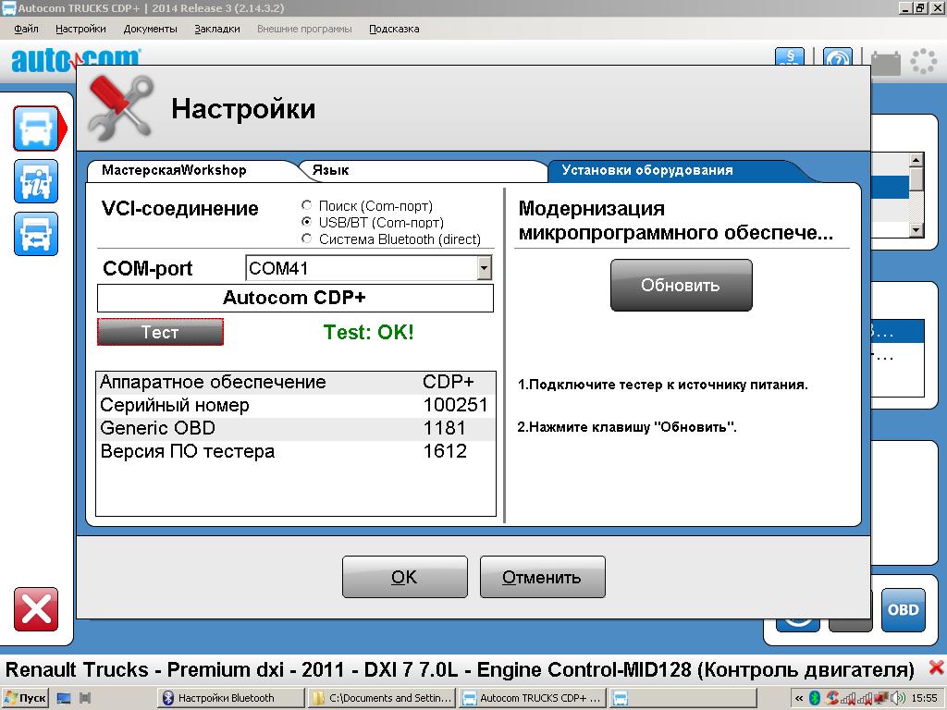This screenshot has height=710, width=947.
Task: Click the Нажмите клавишу "Обновить" instruction
Action: click(627, 427)
